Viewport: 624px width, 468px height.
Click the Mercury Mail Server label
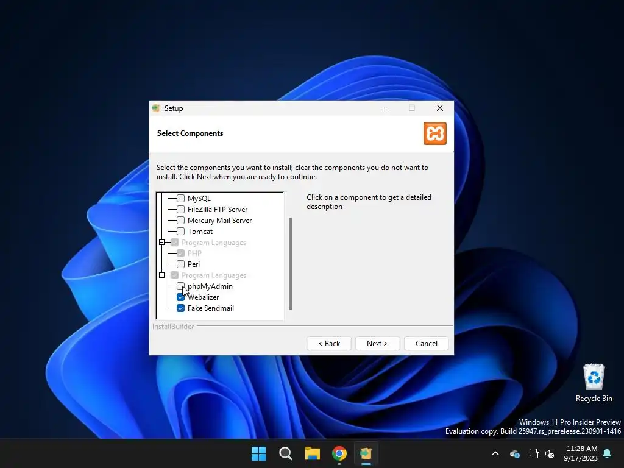click(x=219, y=220)
